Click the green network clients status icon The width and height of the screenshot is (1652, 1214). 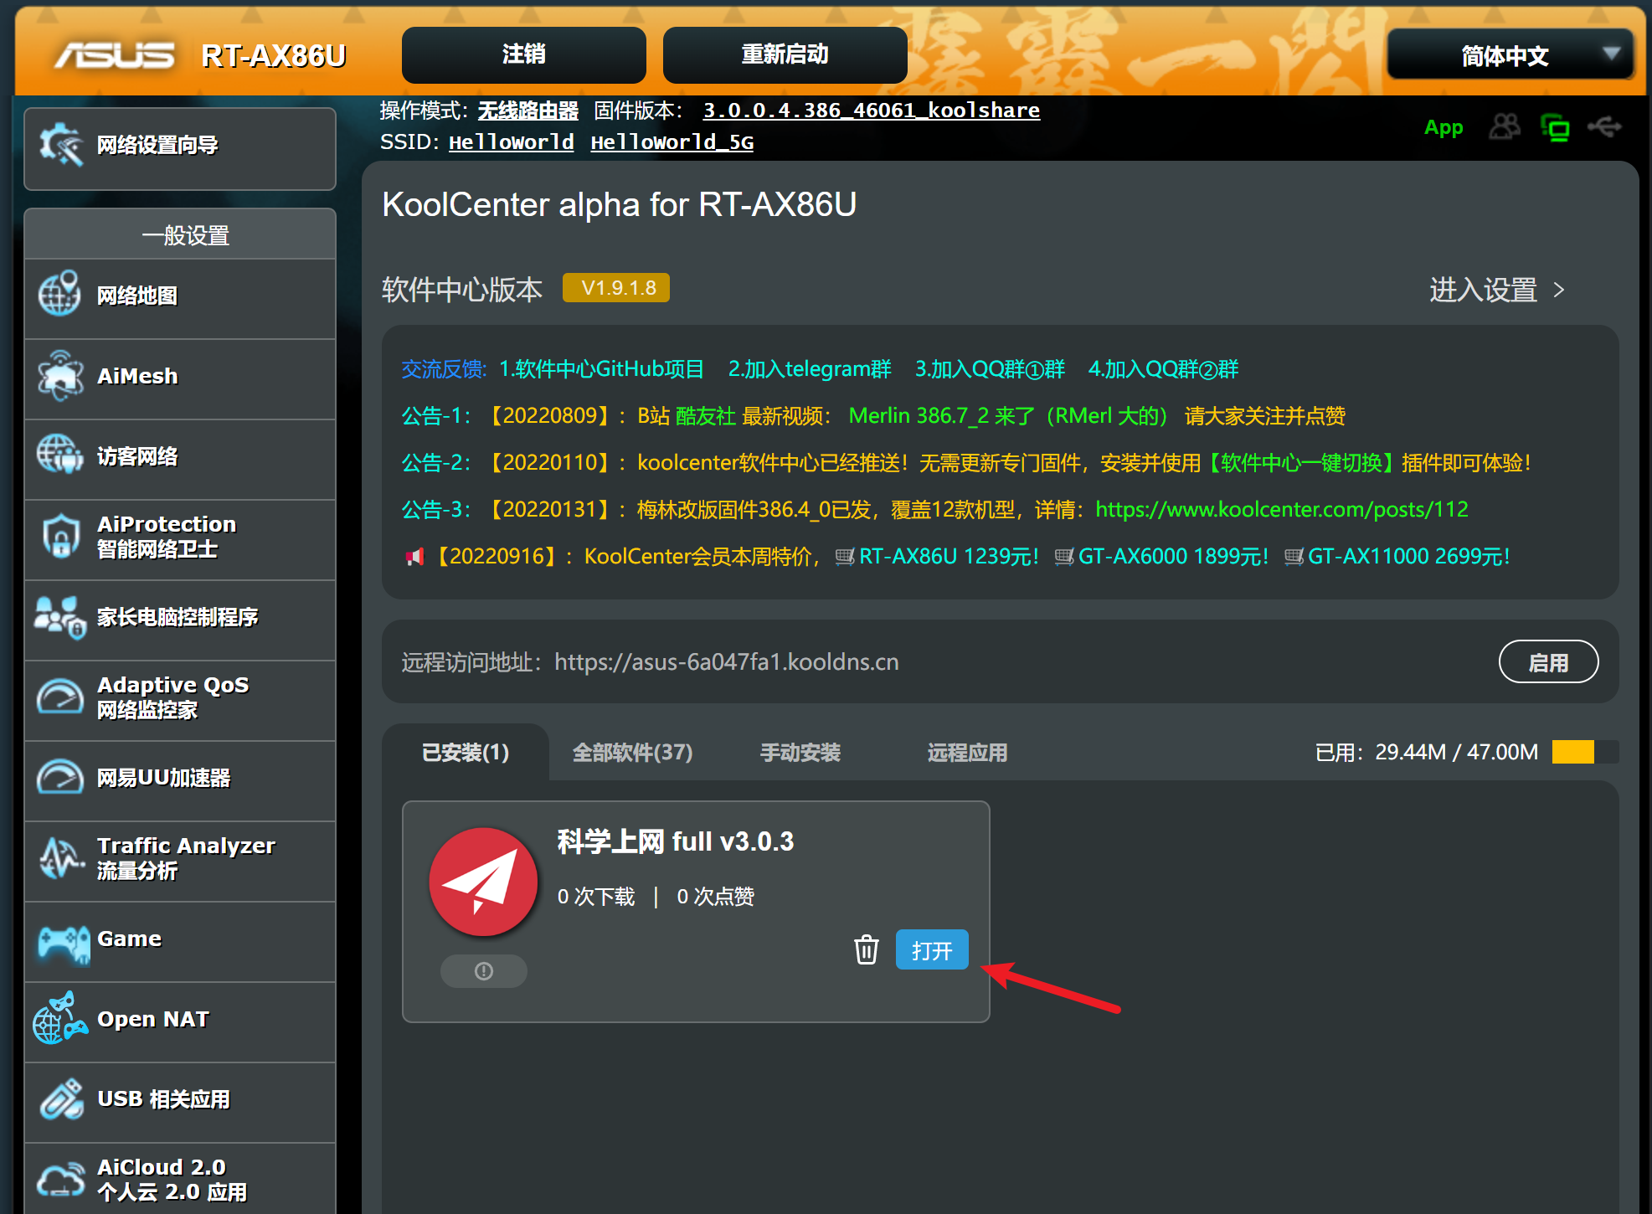[x=1555, y=127]
